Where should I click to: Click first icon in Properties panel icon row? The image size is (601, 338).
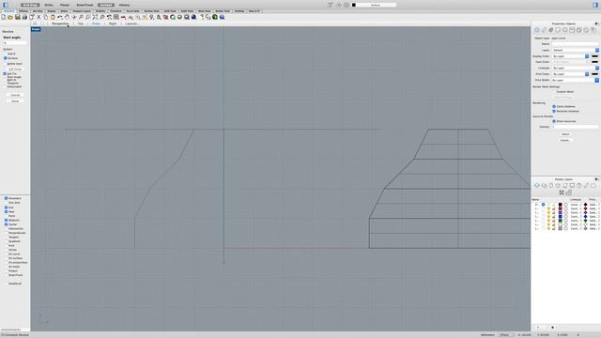tap(537, 30)
